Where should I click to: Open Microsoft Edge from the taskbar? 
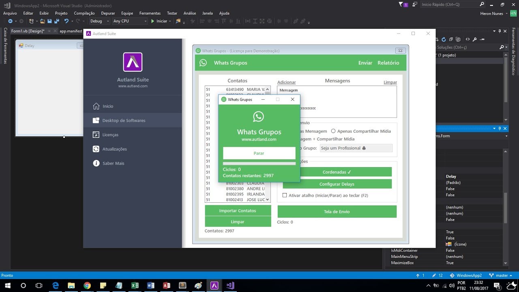(x=55, y=286)
